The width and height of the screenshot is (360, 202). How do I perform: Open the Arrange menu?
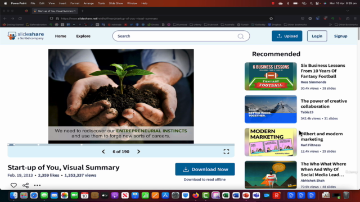tap(89, 3)
